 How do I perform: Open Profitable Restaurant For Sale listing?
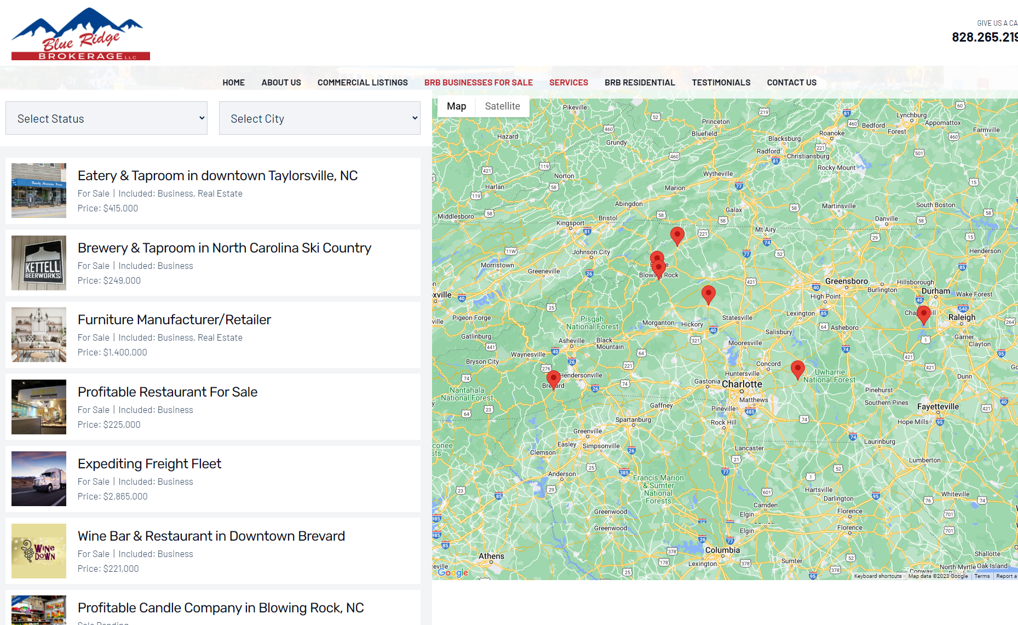[168, 392]
